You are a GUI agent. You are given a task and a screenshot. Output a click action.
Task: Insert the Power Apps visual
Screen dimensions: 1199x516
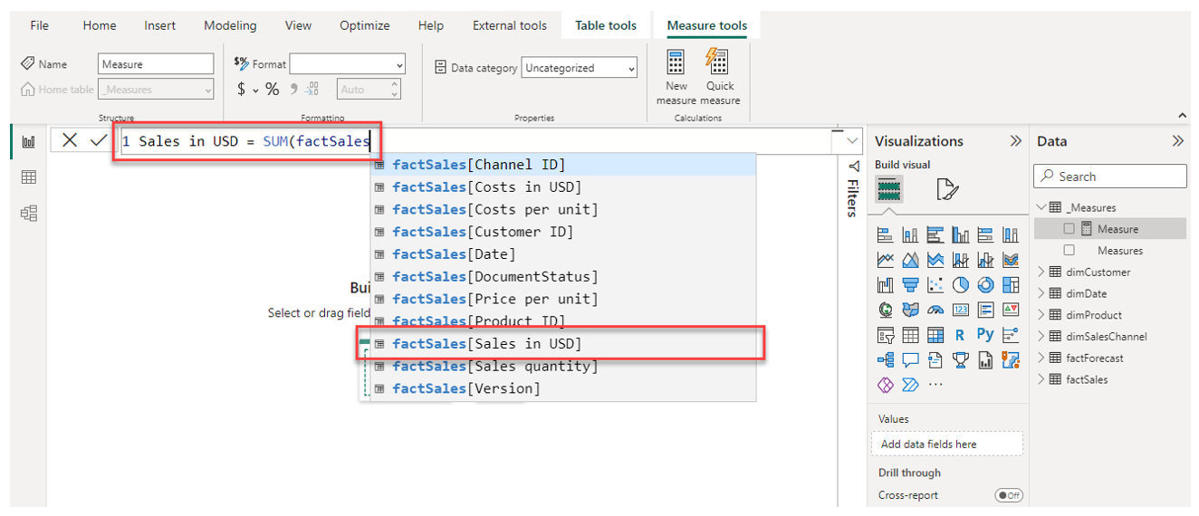(886, 385)
